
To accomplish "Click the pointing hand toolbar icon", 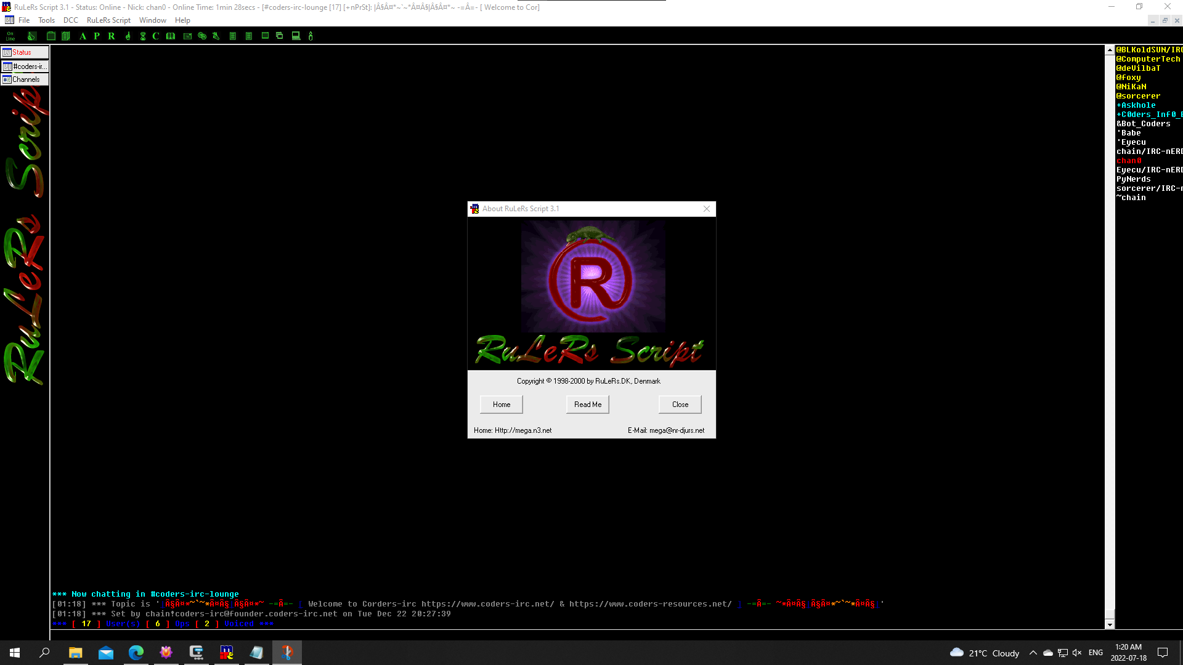I will pyautogui.click(x=128, y=36).
